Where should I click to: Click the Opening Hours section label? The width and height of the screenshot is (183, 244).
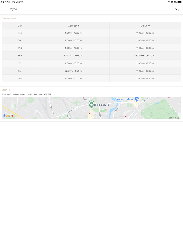tap(9, 18)
